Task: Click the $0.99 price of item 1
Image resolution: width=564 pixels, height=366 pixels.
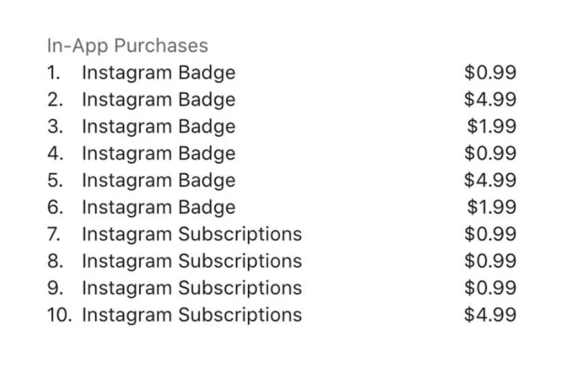Action: click(x=490, y=72)
